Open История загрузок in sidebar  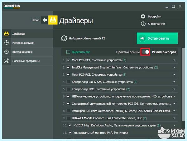coord(27,43)
